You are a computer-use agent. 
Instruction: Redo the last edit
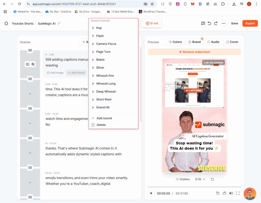(216, 23)
